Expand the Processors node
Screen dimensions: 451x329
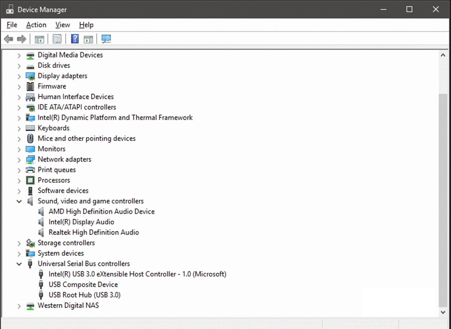pos(19,181)
